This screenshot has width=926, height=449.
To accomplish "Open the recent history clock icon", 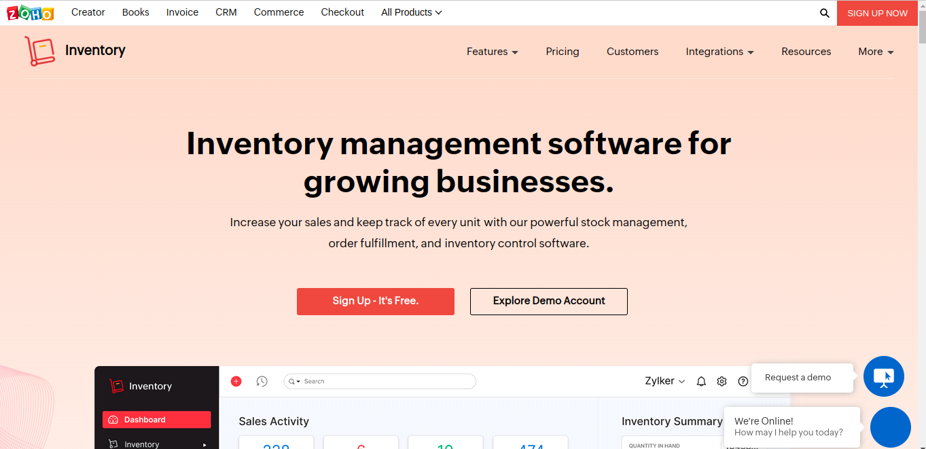I will pyautogui.click(x=262, y=381).
